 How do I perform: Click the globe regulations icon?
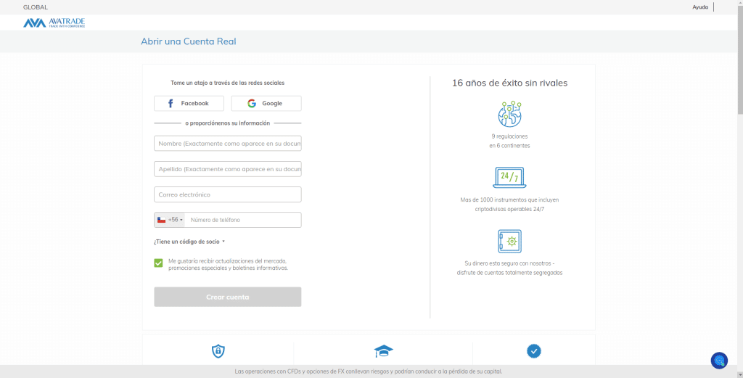509,114
